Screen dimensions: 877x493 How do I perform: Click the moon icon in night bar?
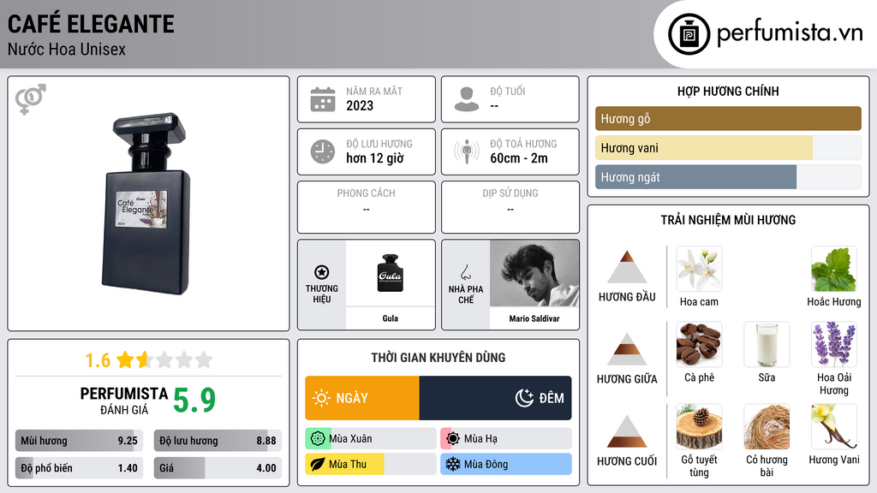[x=524, y=398]
